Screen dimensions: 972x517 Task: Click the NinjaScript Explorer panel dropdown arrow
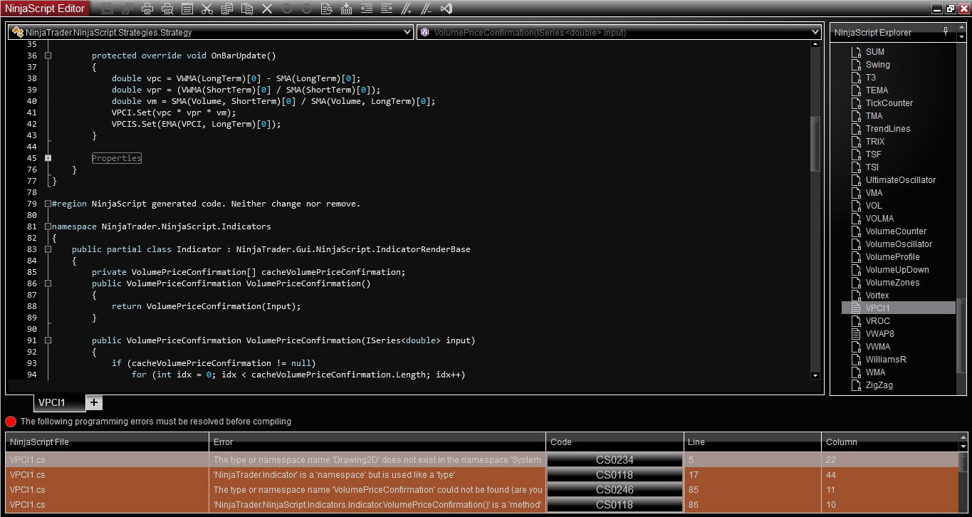pos(961,36)
